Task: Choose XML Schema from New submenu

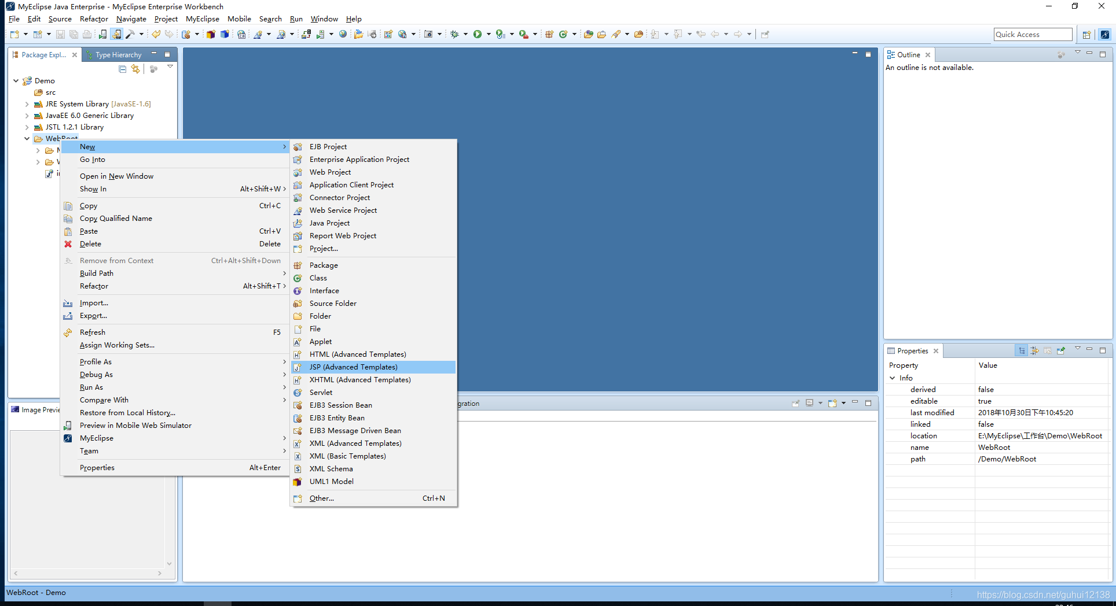Action: (x=373, y=469)
